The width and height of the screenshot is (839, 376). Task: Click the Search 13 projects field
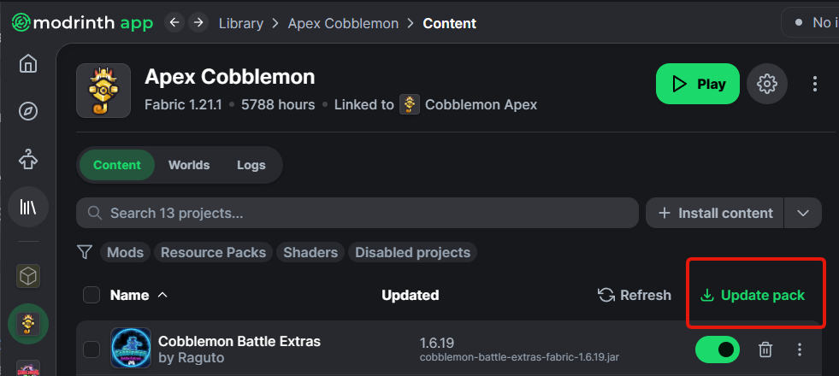tap(359, 213)
